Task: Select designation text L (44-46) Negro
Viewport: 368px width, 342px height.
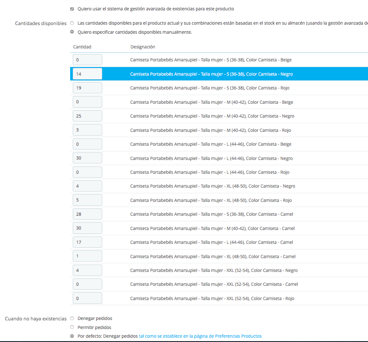Action: (x=211, y=158)
